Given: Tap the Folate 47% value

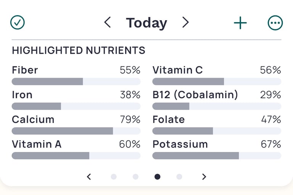Looking at the screenshot, I should pyautogui.click(x=271, y=120).
